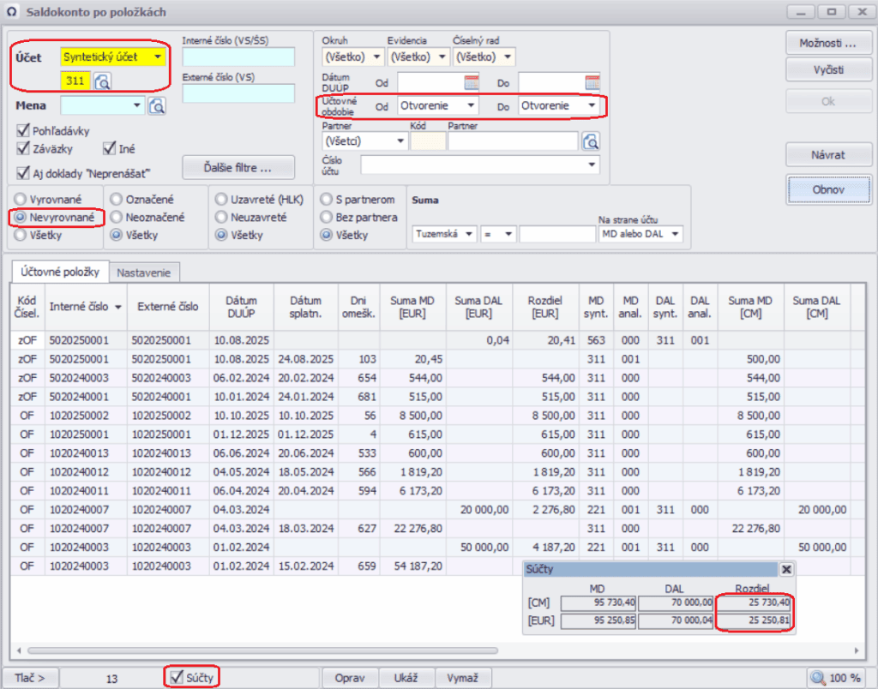Click the Obnov button
Image resolution: width=878 pixels, height=689 pixels.
click(x=828, y=189)
